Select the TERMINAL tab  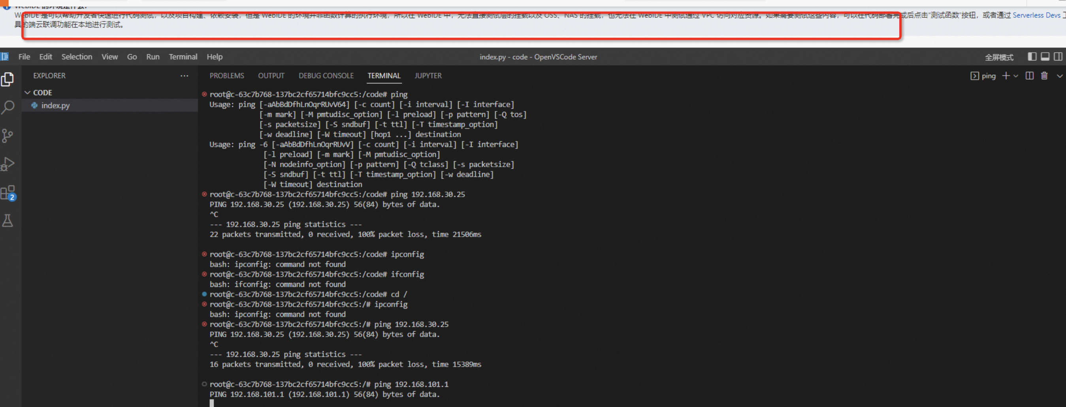(384, 76)
